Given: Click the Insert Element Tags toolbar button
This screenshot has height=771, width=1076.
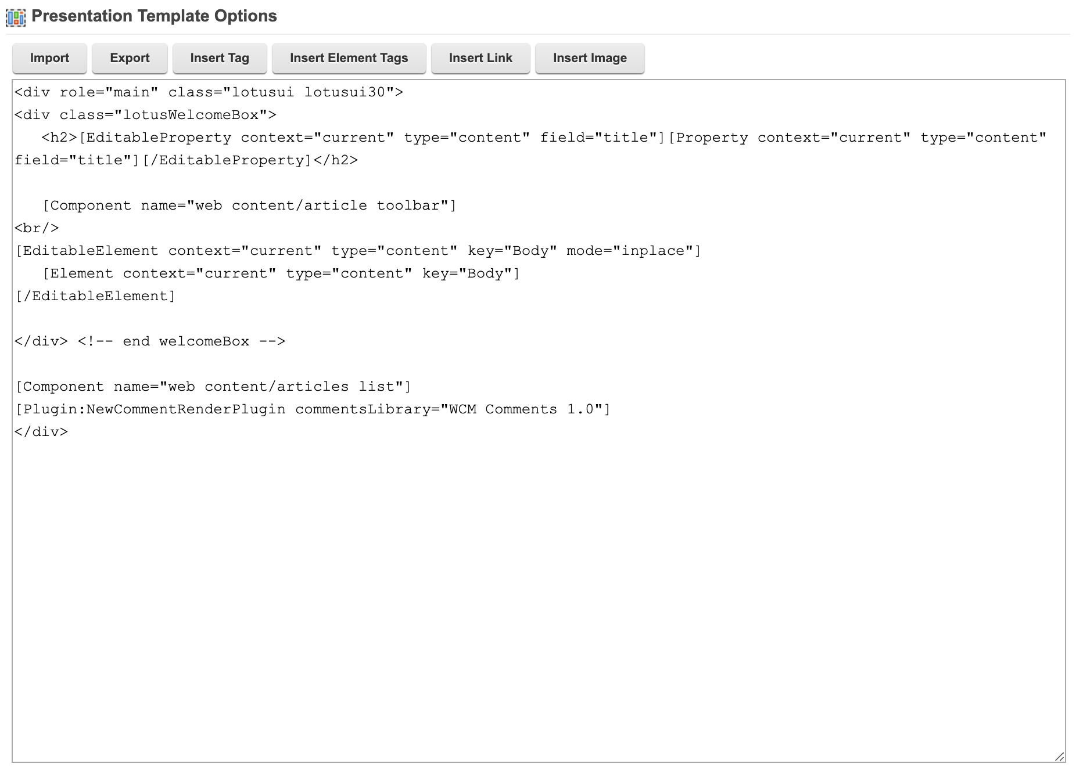Looking at the screenshot, I should coord(349,58).
